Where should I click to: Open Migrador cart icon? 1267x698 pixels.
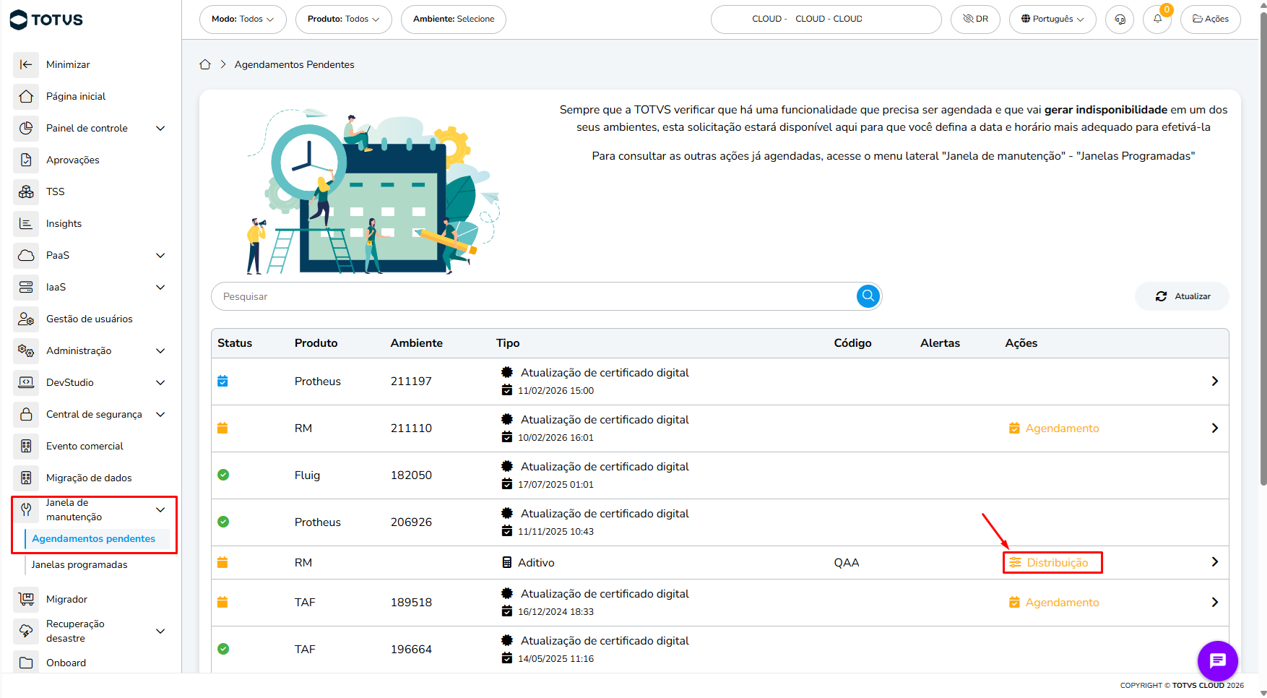tap(26, 599)
